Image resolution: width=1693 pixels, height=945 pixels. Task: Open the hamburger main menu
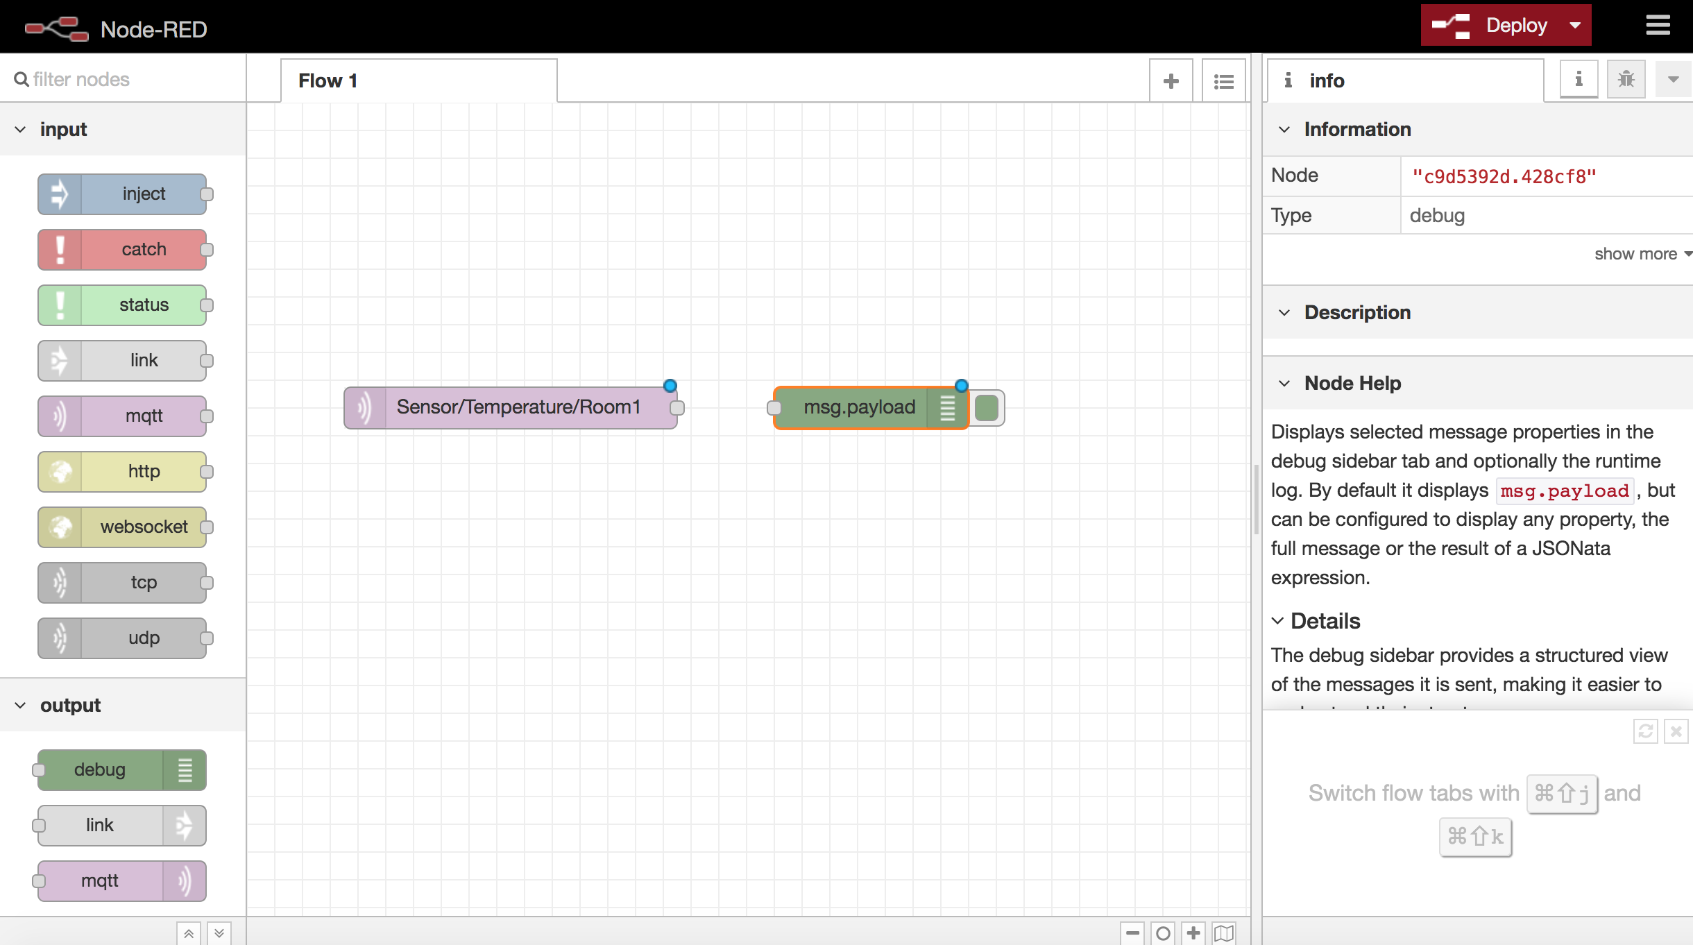coord(1658,26)
